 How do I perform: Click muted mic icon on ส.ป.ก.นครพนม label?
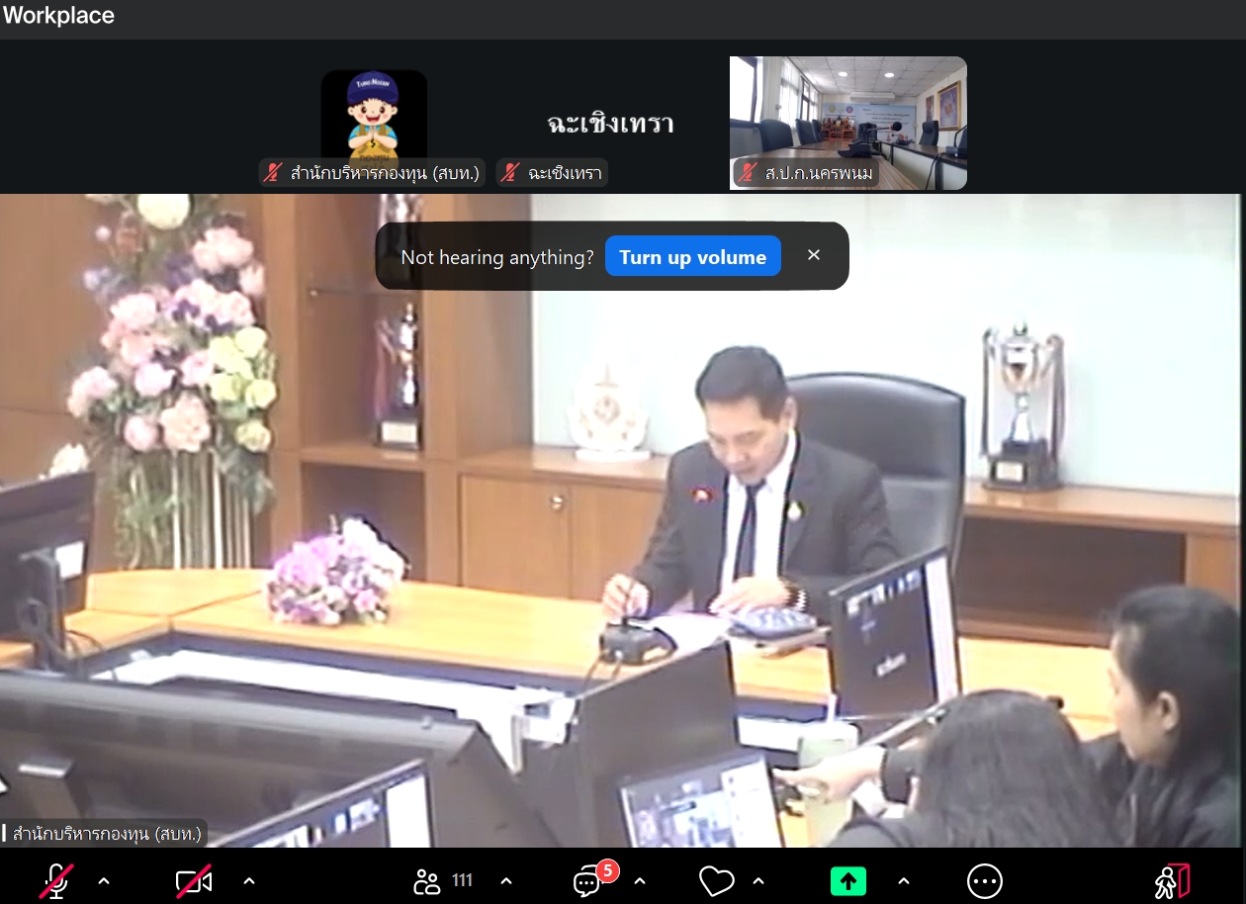tap(749, 173)
